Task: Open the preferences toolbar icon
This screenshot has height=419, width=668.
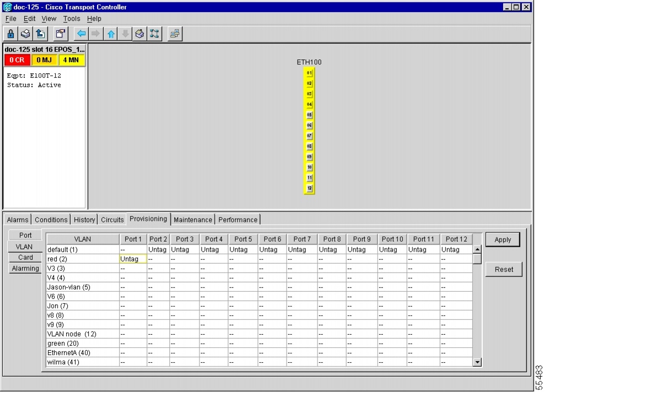Action: [x=61, y=34]
